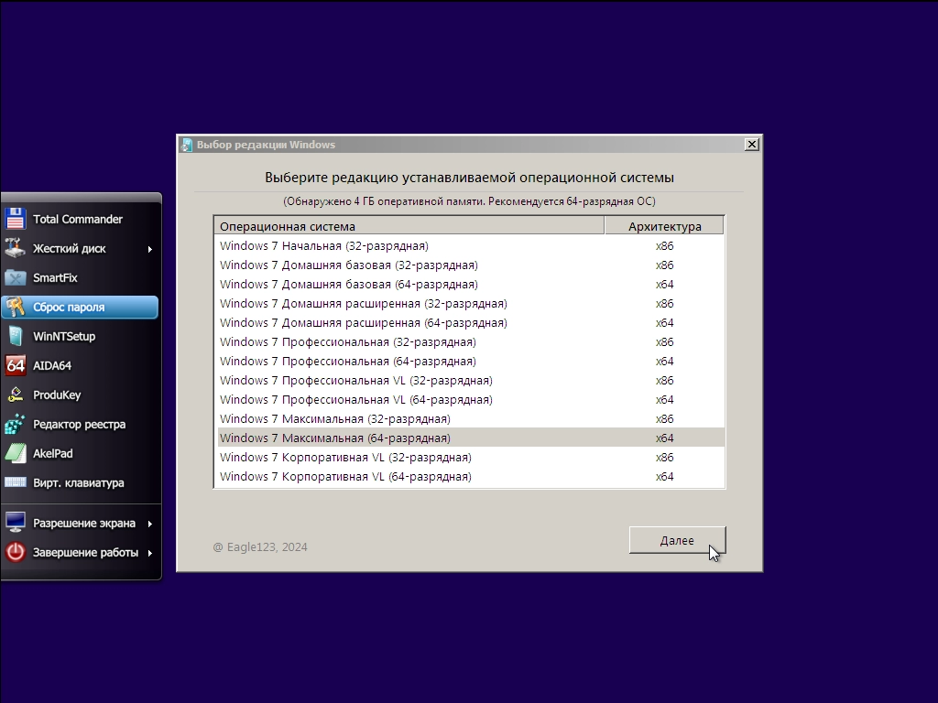Expand the Завершение работы submenu arrow
The image size is (938, 703).
pyautogui.click(x=149, y=553)
